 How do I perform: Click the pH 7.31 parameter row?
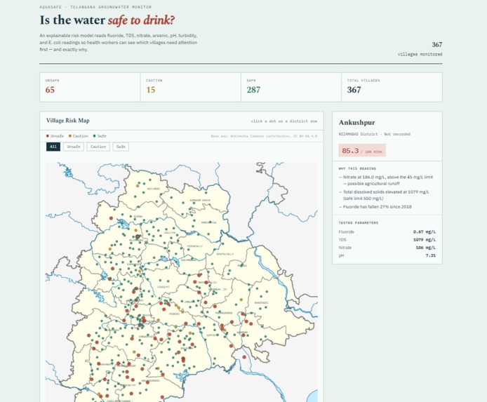click(x=387, y=255)
